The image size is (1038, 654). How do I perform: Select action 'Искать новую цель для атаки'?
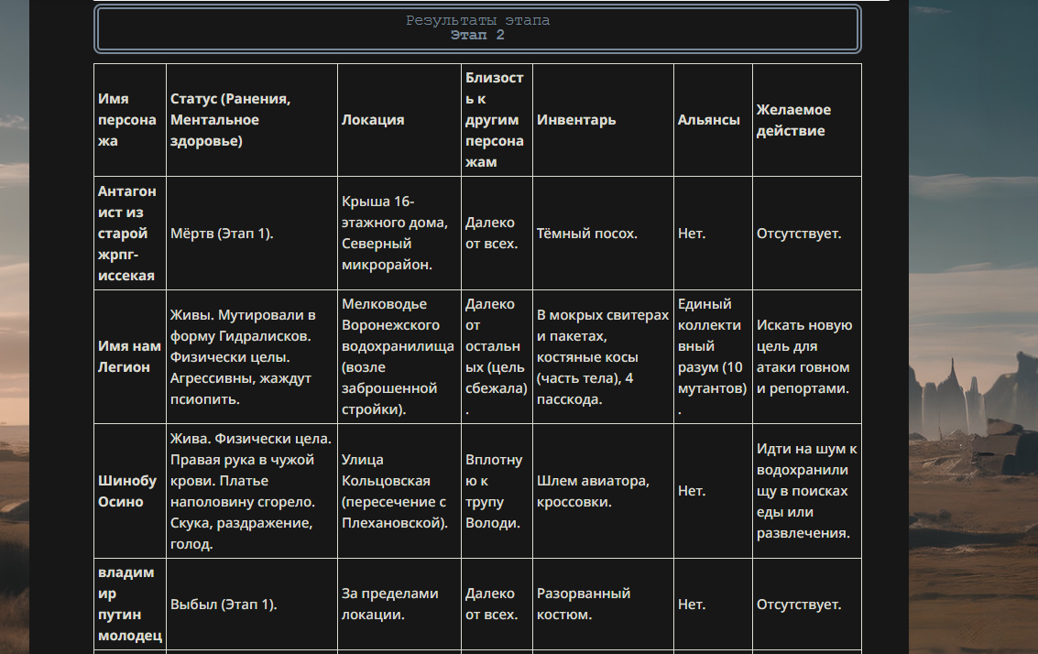click(x=807, y=357)
